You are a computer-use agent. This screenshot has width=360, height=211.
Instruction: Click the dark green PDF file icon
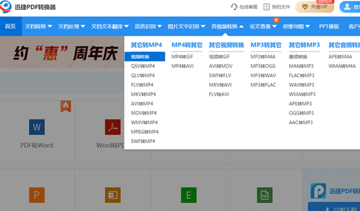pos(265,195)
